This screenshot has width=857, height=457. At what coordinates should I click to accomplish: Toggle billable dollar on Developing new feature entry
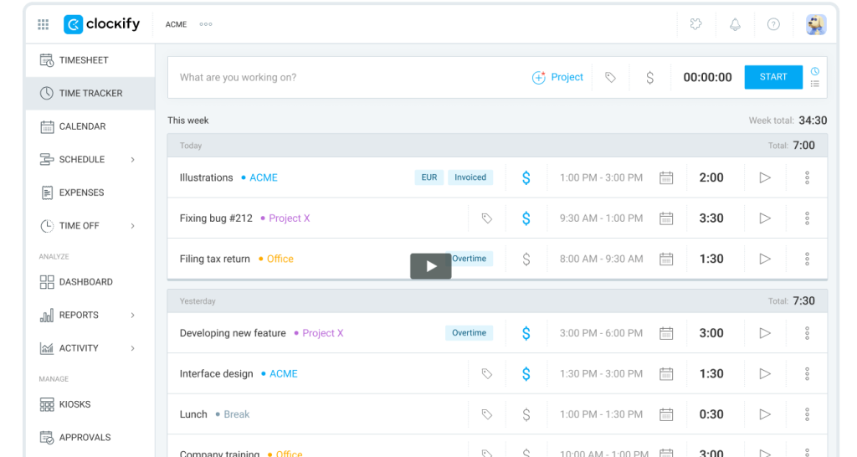click(x=526, y=333)
